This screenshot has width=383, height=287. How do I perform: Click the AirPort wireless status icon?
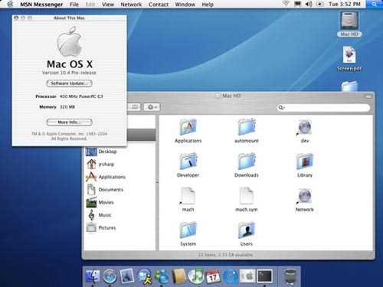click(286, 4)
